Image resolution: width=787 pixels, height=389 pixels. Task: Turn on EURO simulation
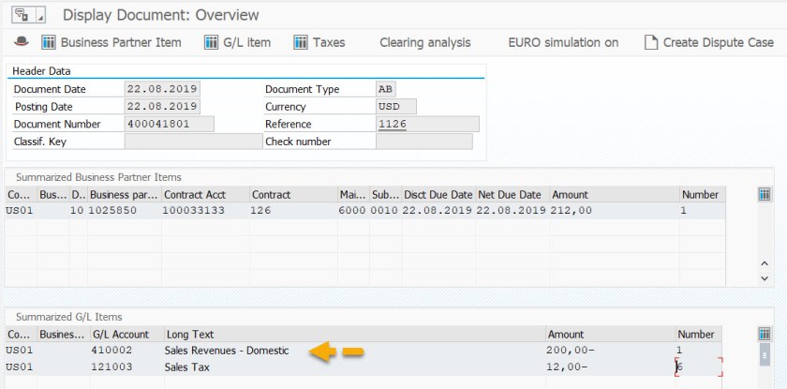pos(563,42)
